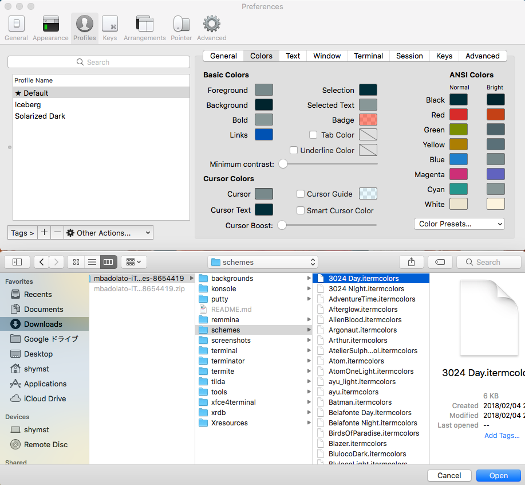
Task: Click the ANSI normal Red swatch
Action: click(459, 115)
